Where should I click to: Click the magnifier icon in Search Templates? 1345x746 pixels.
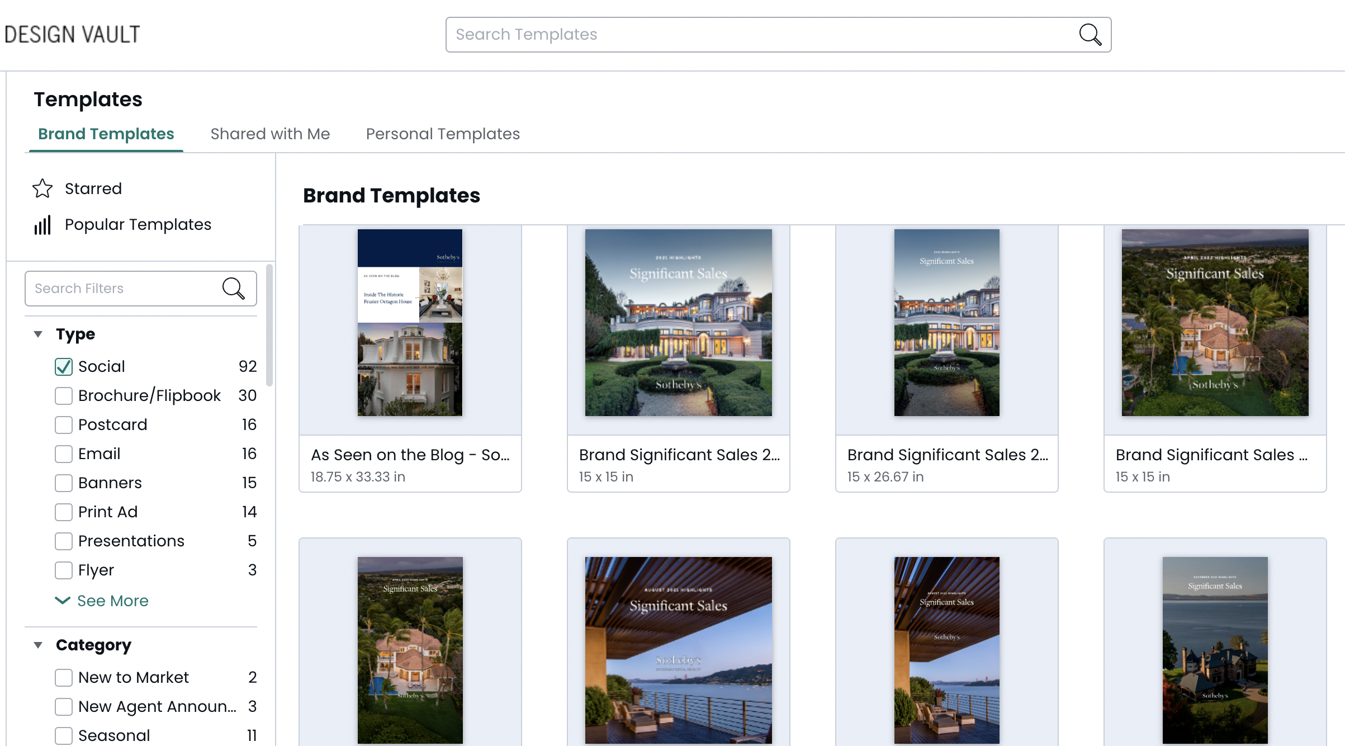pos(1090,35)
